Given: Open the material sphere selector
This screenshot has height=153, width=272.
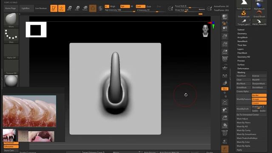Looking at the screenshot, I should (x=11, y=81).
